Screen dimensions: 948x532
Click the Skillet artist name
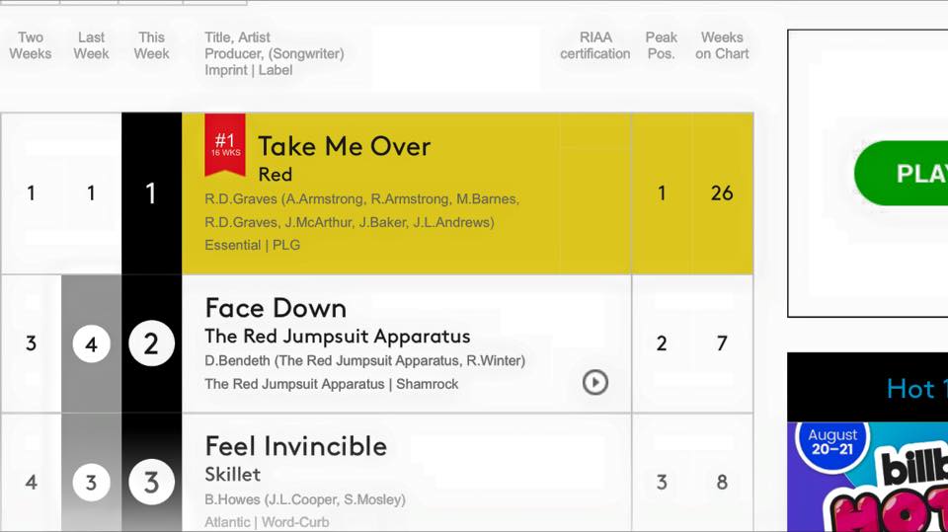233,475
